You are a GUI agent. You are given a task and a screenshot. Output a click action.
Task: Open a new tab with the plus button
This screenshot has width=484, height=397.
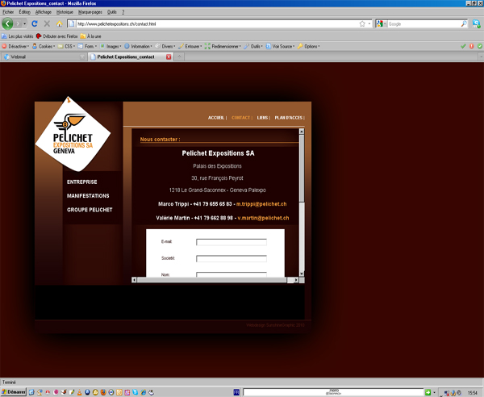pos(179,56)
